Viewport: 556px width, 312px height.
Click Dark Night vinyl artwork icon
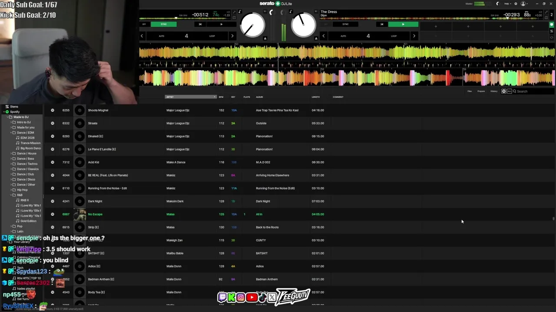pos(79,201)
